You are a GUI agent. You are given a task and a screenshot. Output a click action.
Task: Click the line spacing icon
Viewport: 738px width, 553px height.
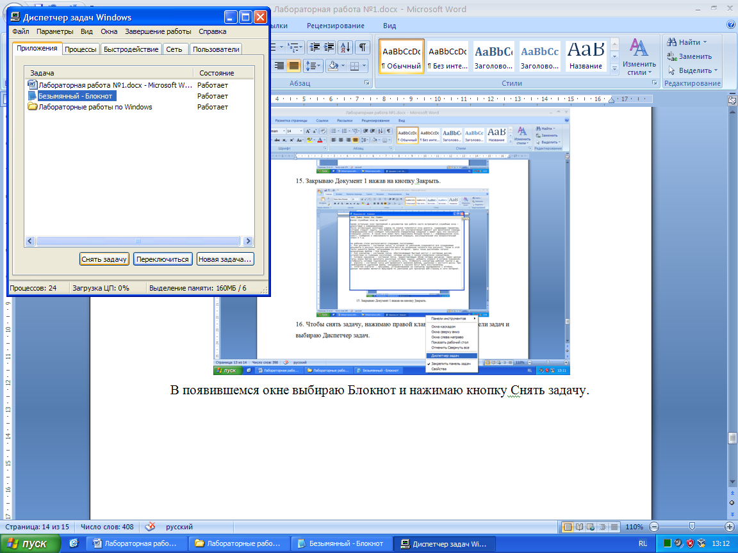(312, 65)
